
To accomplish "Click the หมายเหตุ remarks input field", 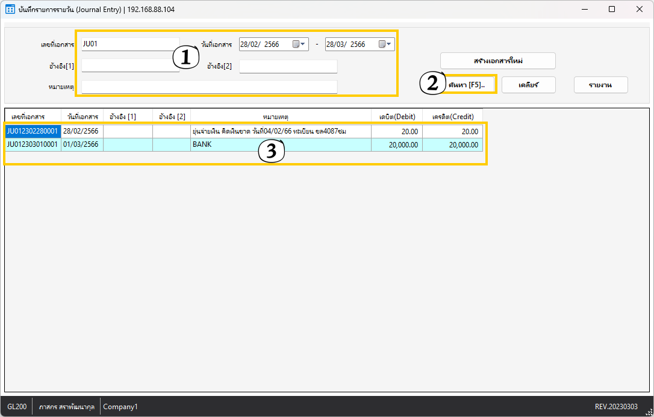I will tap(209, 87).
